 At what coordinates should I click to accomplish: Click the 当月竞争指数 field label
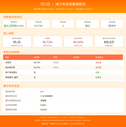pos(11,105)
